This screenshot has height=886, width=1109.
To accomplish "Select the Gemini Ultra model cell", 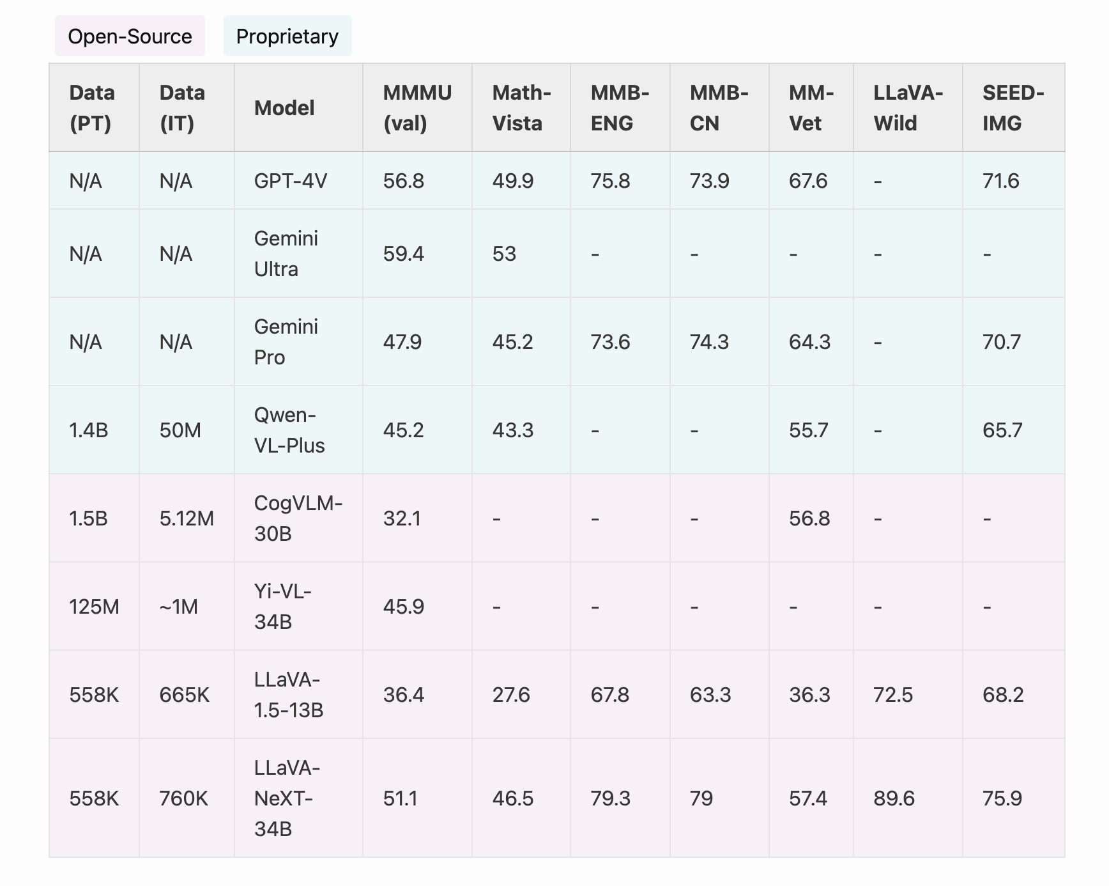I will [x=286, y=254].
